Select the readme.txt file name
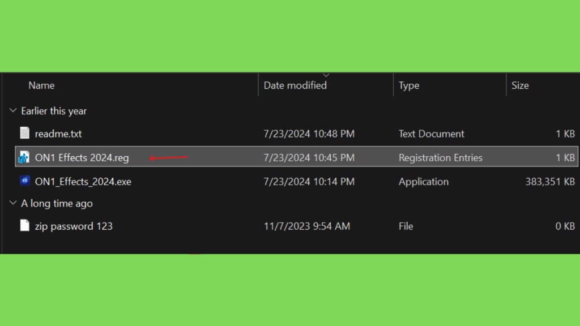Image resolution: width=580 pixels, height=326 pixels. pos(58,134)
